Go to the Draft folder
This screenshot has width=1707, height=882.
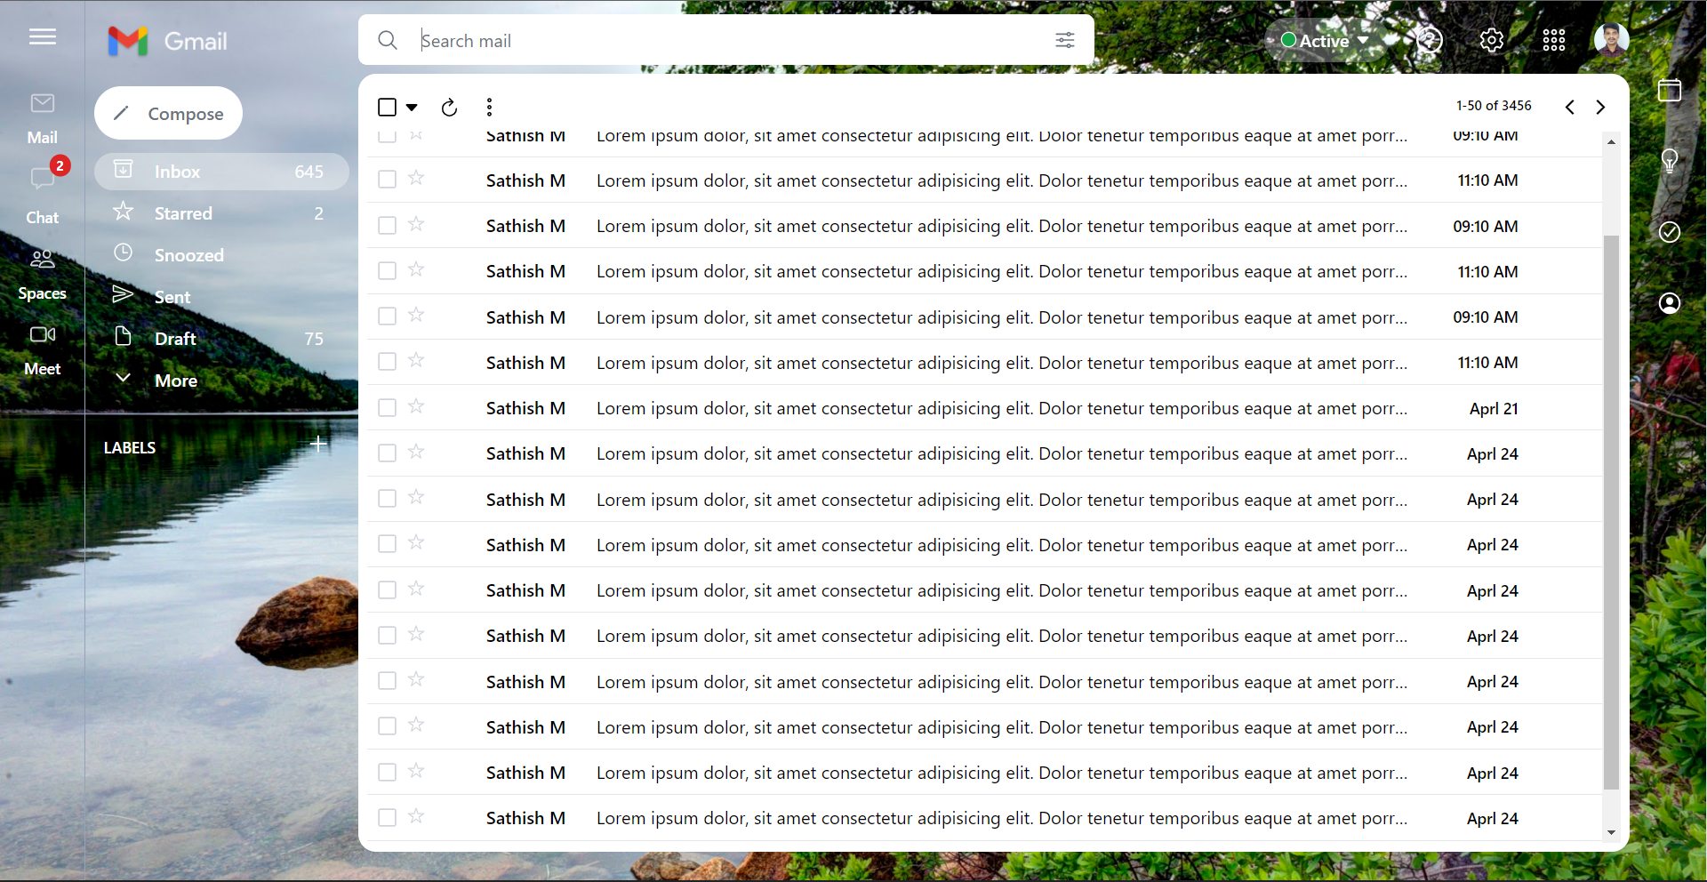click(x=175, y=339)
